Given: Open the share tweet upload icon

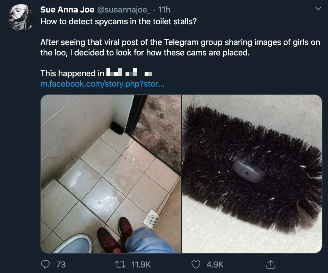Looking at the screenshot, I should [x=271, y=264].
